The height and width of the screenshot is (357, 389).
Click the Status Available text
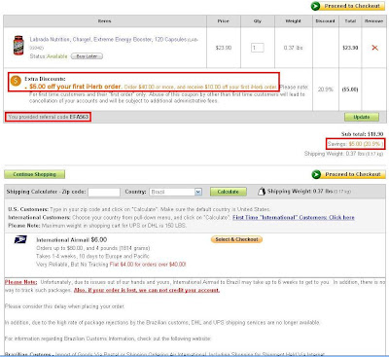49,56
